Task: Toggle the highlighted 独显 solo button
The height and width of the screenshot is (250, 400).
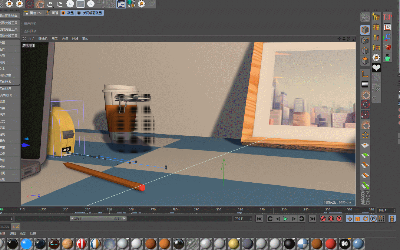Action: click(68, 13)
